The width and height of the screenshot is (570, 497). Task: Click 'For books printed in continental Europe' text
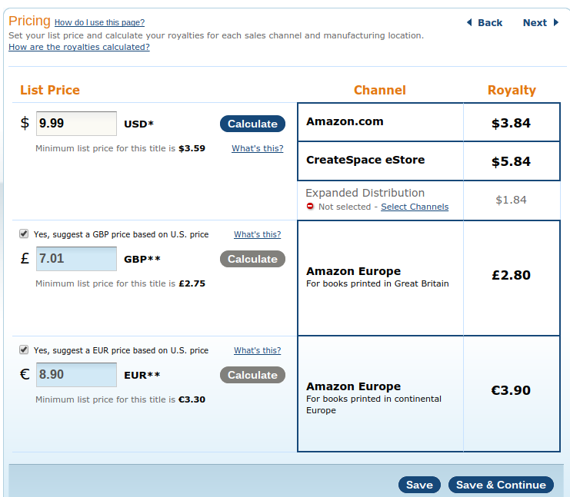click(x=374, y=404)
